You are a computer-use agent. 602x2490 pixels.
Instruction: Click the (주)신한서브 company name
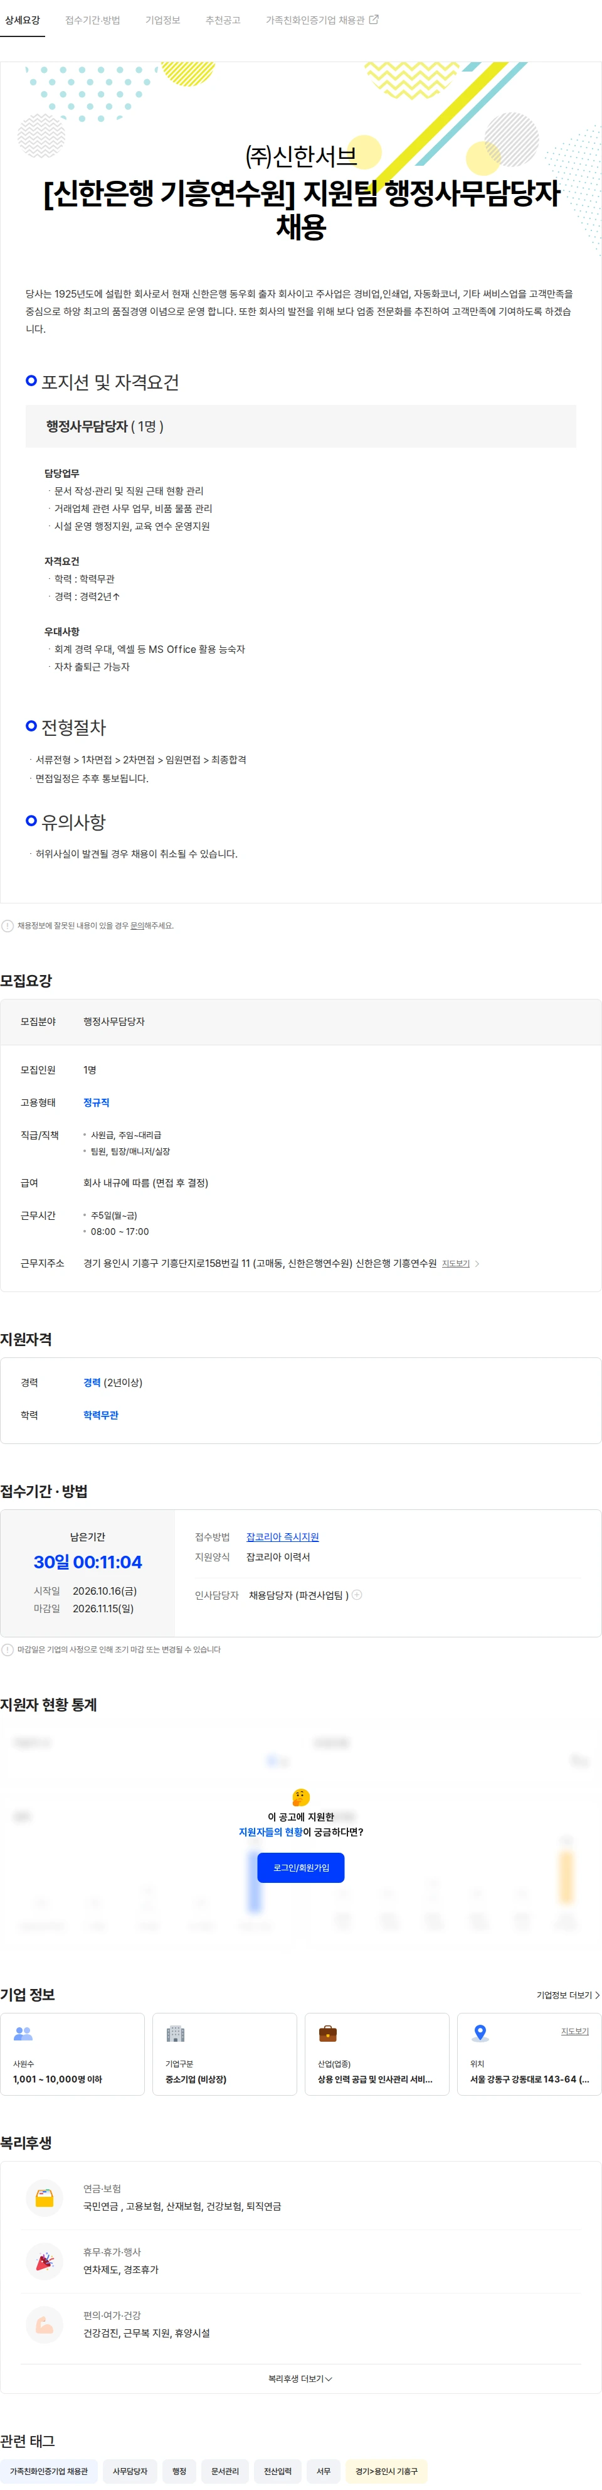click(301, 156)
